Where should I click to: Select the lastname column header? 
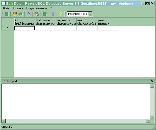coord(66,22)
